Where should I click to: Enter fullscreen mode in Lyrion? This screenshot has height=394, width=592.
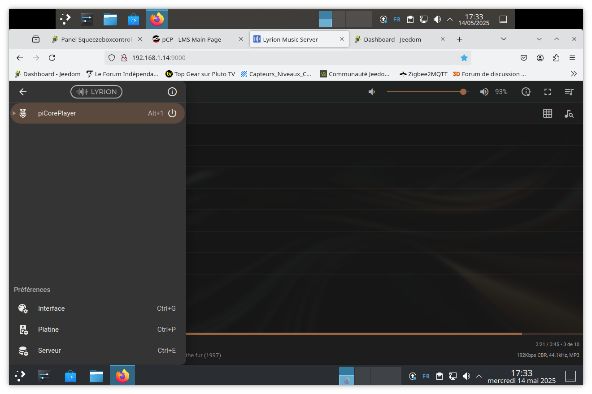(548, 92)
